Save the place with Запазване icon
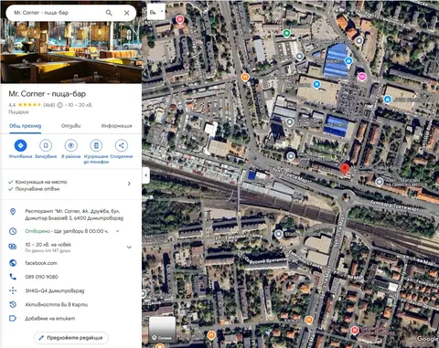Viewport: 439px width, 348px height. pyautogui.click(x=46, y=145)
